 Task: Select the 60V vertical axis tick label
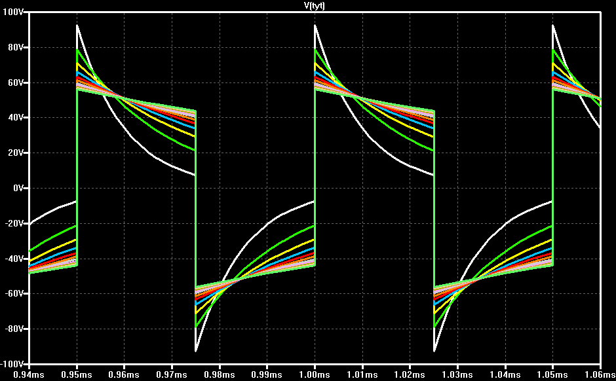click(x=16, y=82)
